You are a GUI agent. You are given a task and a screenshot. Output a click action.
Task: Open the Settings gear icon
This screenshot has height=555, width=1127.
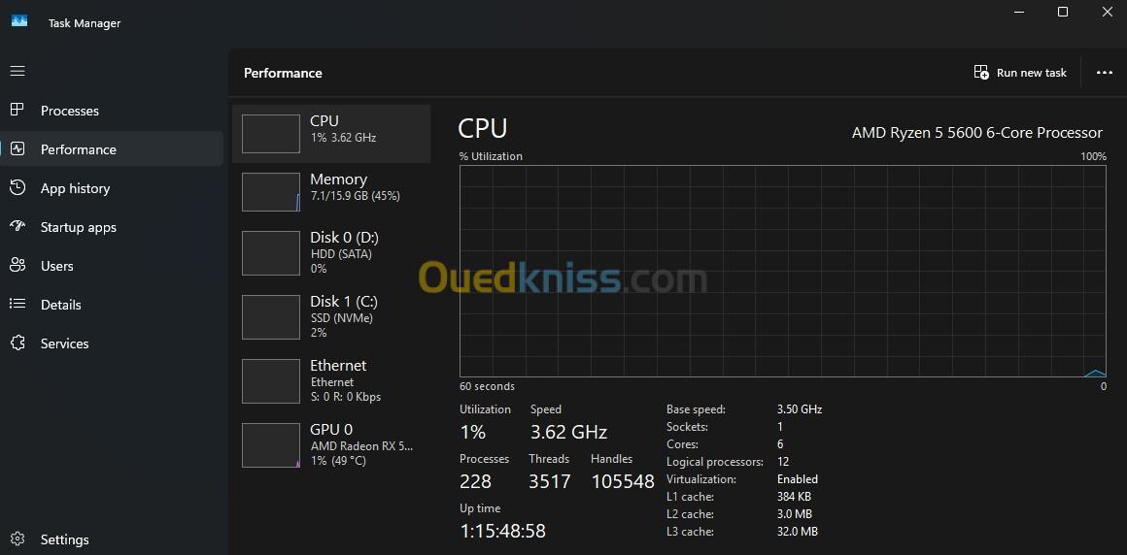coord(17,539)
